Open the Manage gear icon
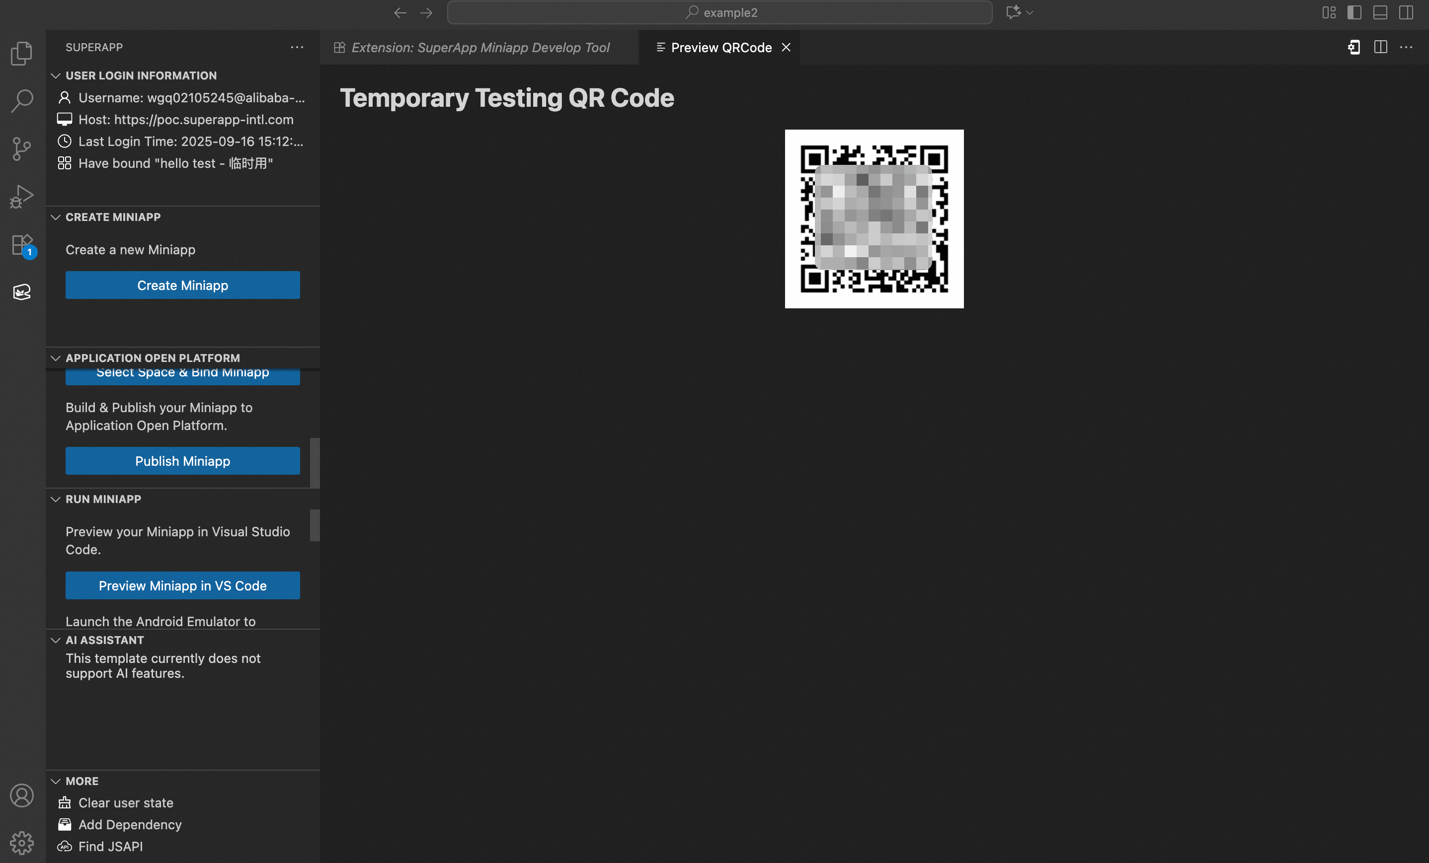 point(22,842)
